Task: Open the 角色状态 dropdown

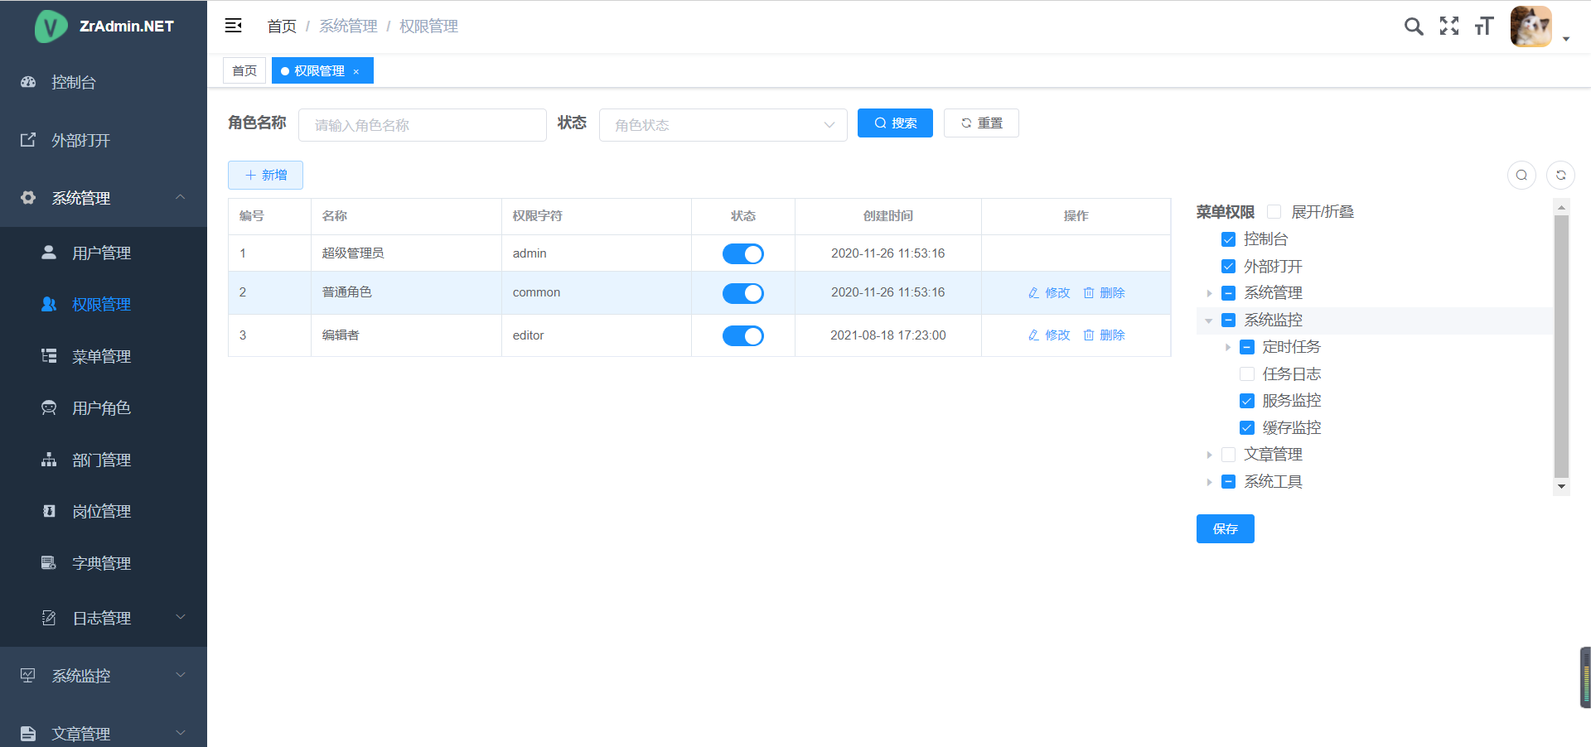Action: coord(723,125)
